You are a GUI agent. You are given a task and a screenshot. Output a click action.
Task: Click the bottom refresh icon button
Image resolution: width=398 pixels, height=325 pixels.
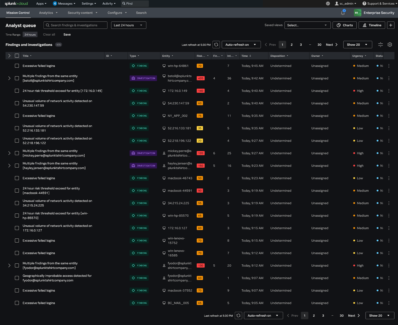238,316
